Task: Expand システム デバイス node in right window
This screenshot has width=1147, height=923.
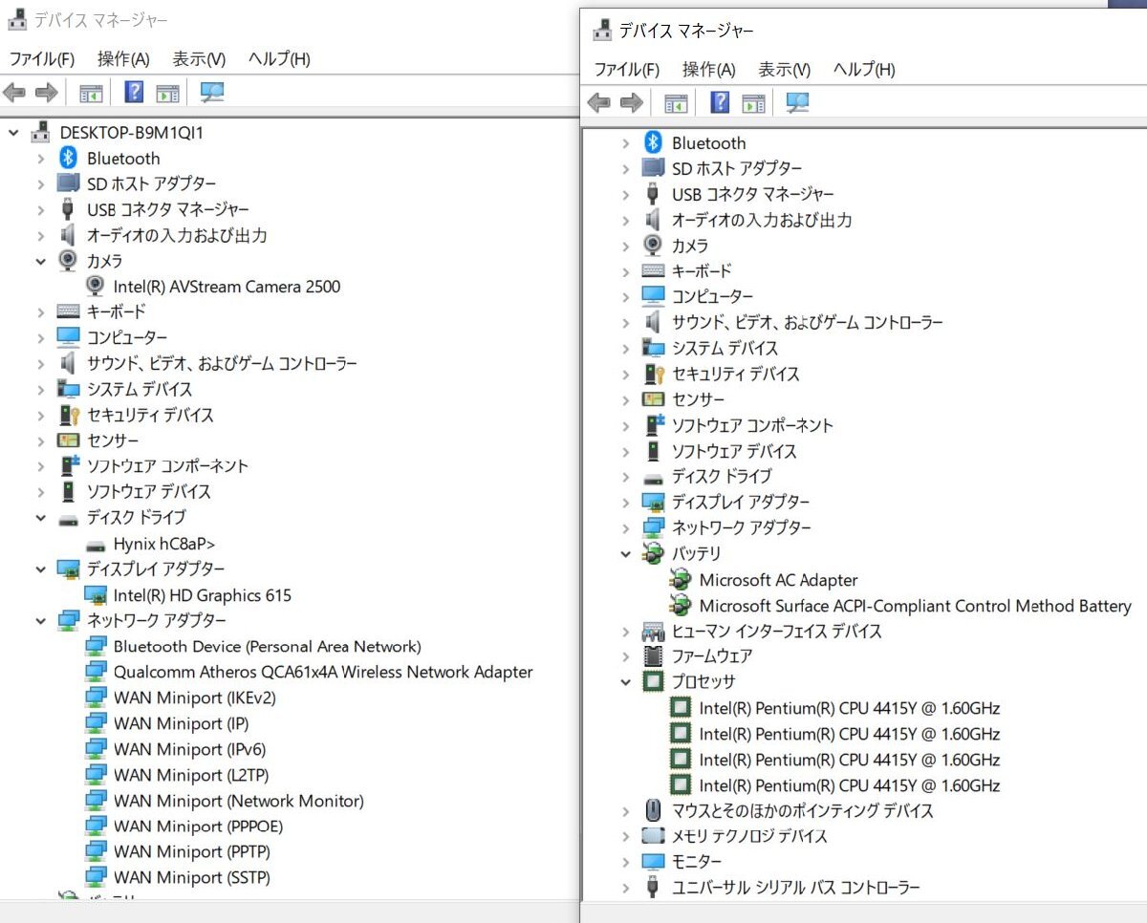Action: tap(626, 349)
